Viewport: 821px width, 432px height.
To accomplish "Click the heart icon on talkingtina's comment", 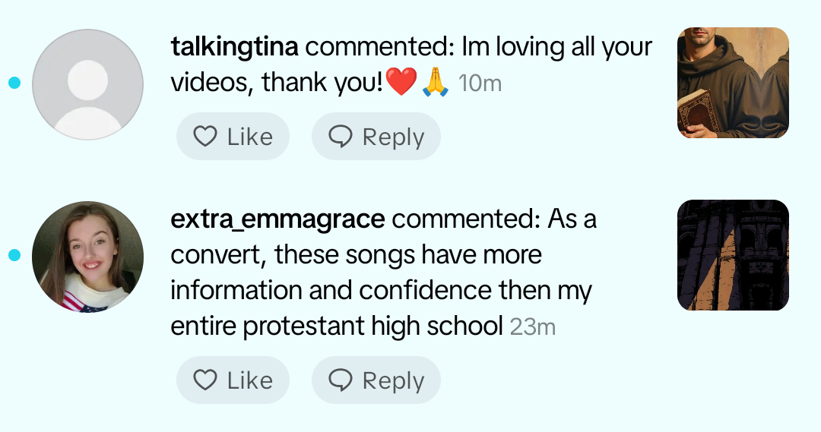I will pyautogui.click(x=205, y=137).
